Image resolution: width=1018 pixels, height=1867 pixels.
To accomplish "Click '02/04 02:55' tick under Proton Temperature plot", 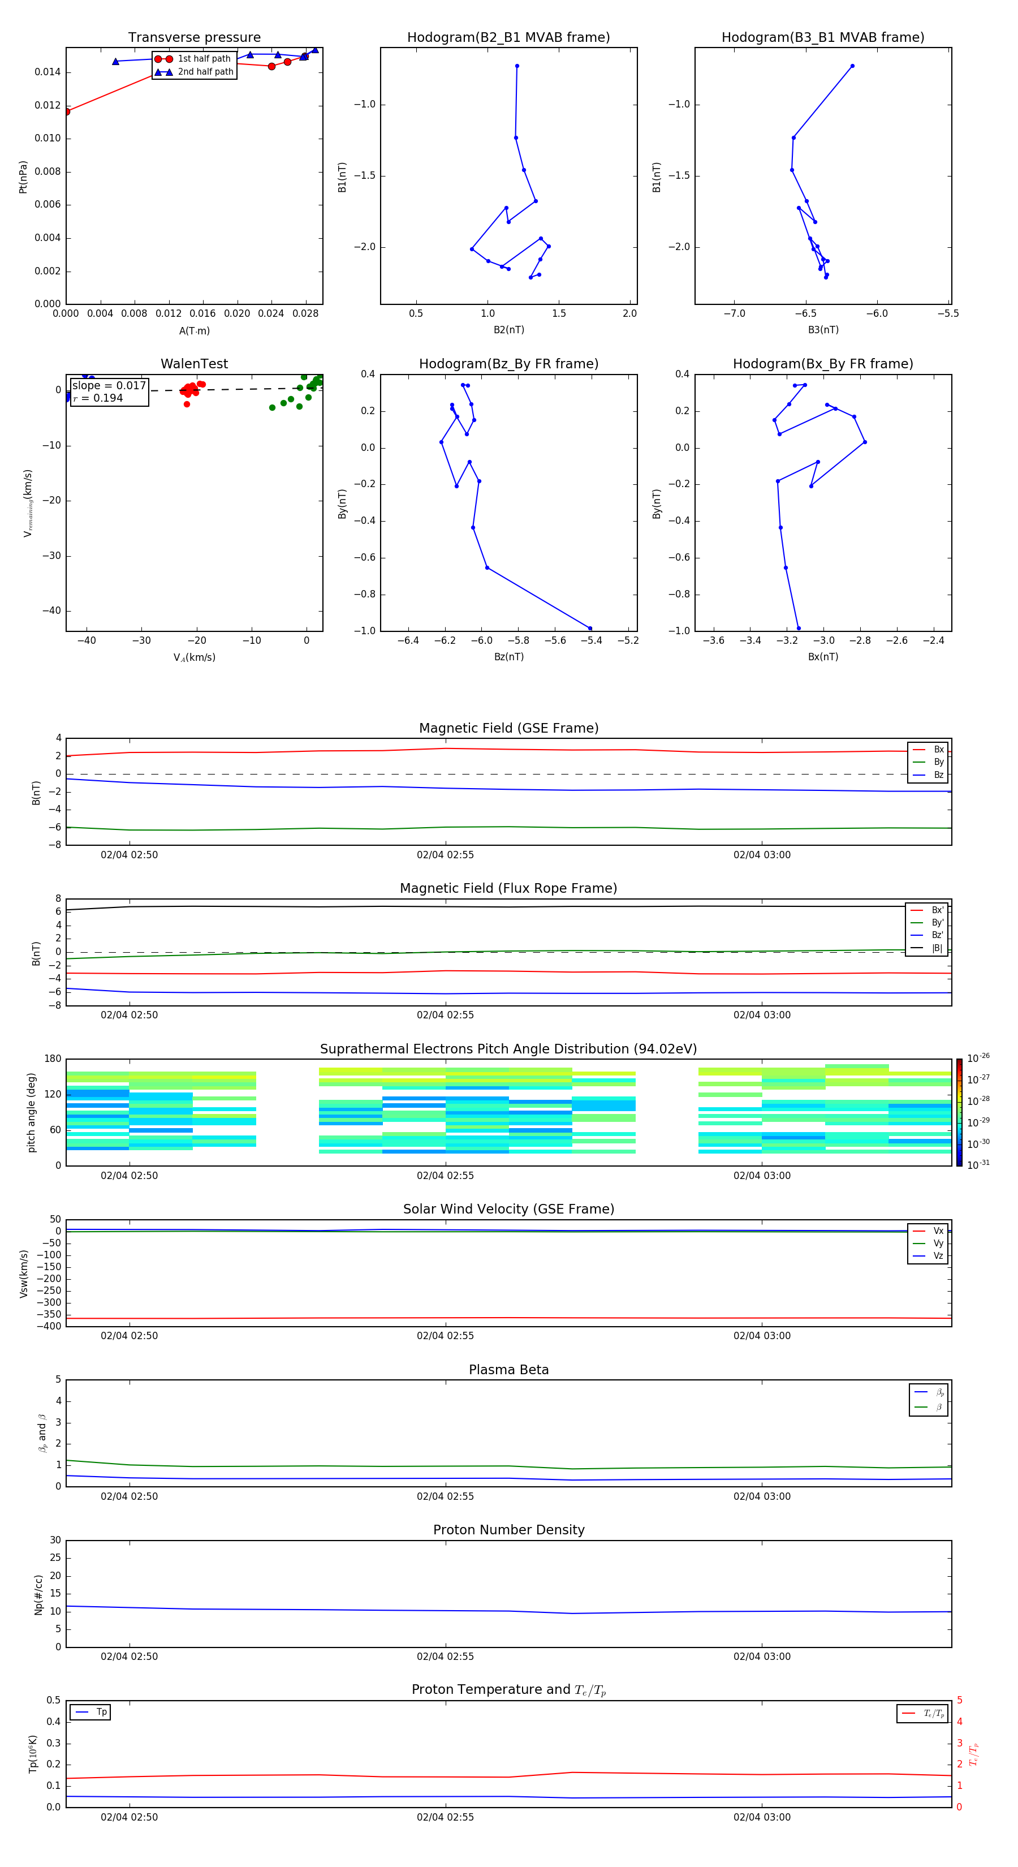I will point(445,1817).
